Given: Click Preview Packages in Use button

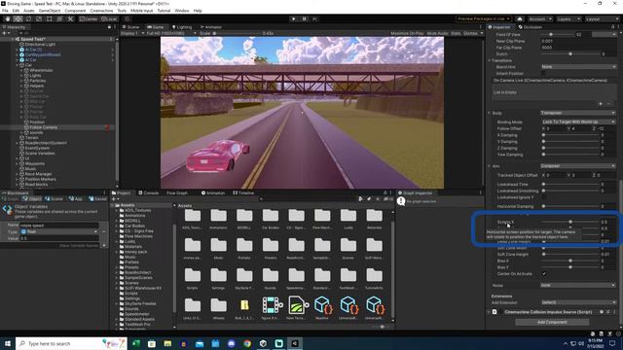Looking at the screenshot, I should [x=483, y=18].
